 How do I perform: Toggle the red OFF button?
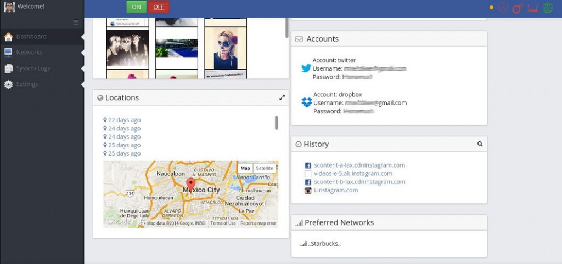[x=159, y=7]
